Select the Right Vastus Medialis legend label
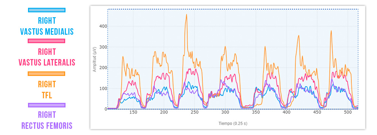The height and width of the screenshot is (135, 377). tap(47, 26)
